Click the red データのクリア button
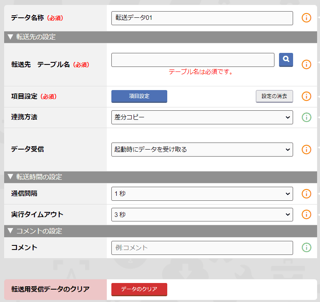Image resolution: width=320 pixels, height=302 pixels. click(x=139, y=290)
